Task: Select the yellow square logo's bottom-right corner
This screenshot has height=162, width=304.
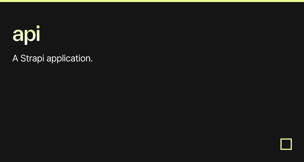Action: [x=291, y=149]
